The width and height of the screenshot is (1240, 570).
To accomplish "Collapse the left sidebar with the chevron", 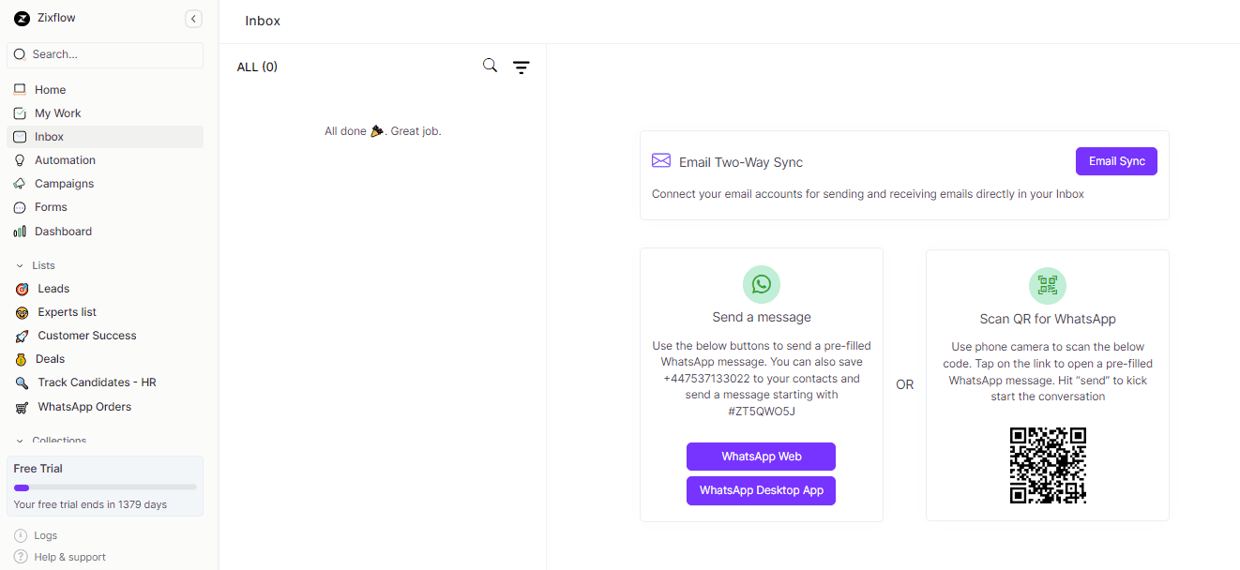I will pos(193,18).
